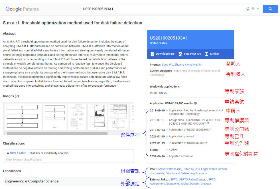Open Global Dossier link
280x189 pixels.
pyautogui.click(x=190, y=184)
